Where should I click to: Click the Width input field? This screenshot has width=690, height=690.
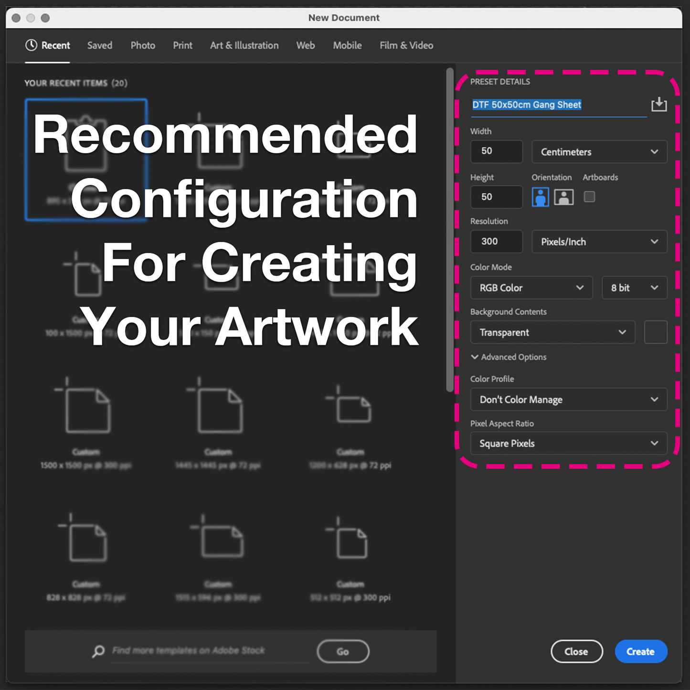[x=496, y=151]
